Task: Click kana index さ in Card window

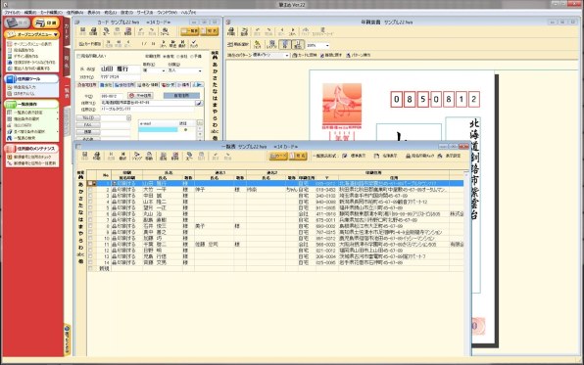Action: pyautogui.click(x=215, y=77)
